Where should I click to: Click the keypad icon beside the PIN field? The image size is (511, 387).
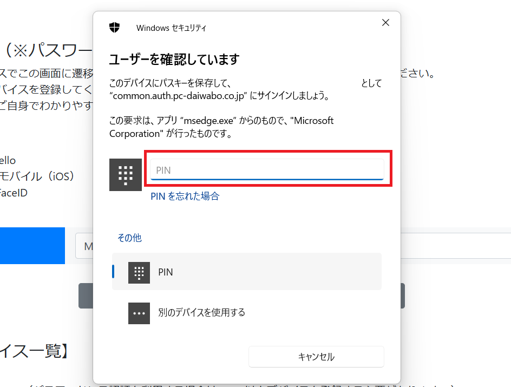click(x=126, y=175)
